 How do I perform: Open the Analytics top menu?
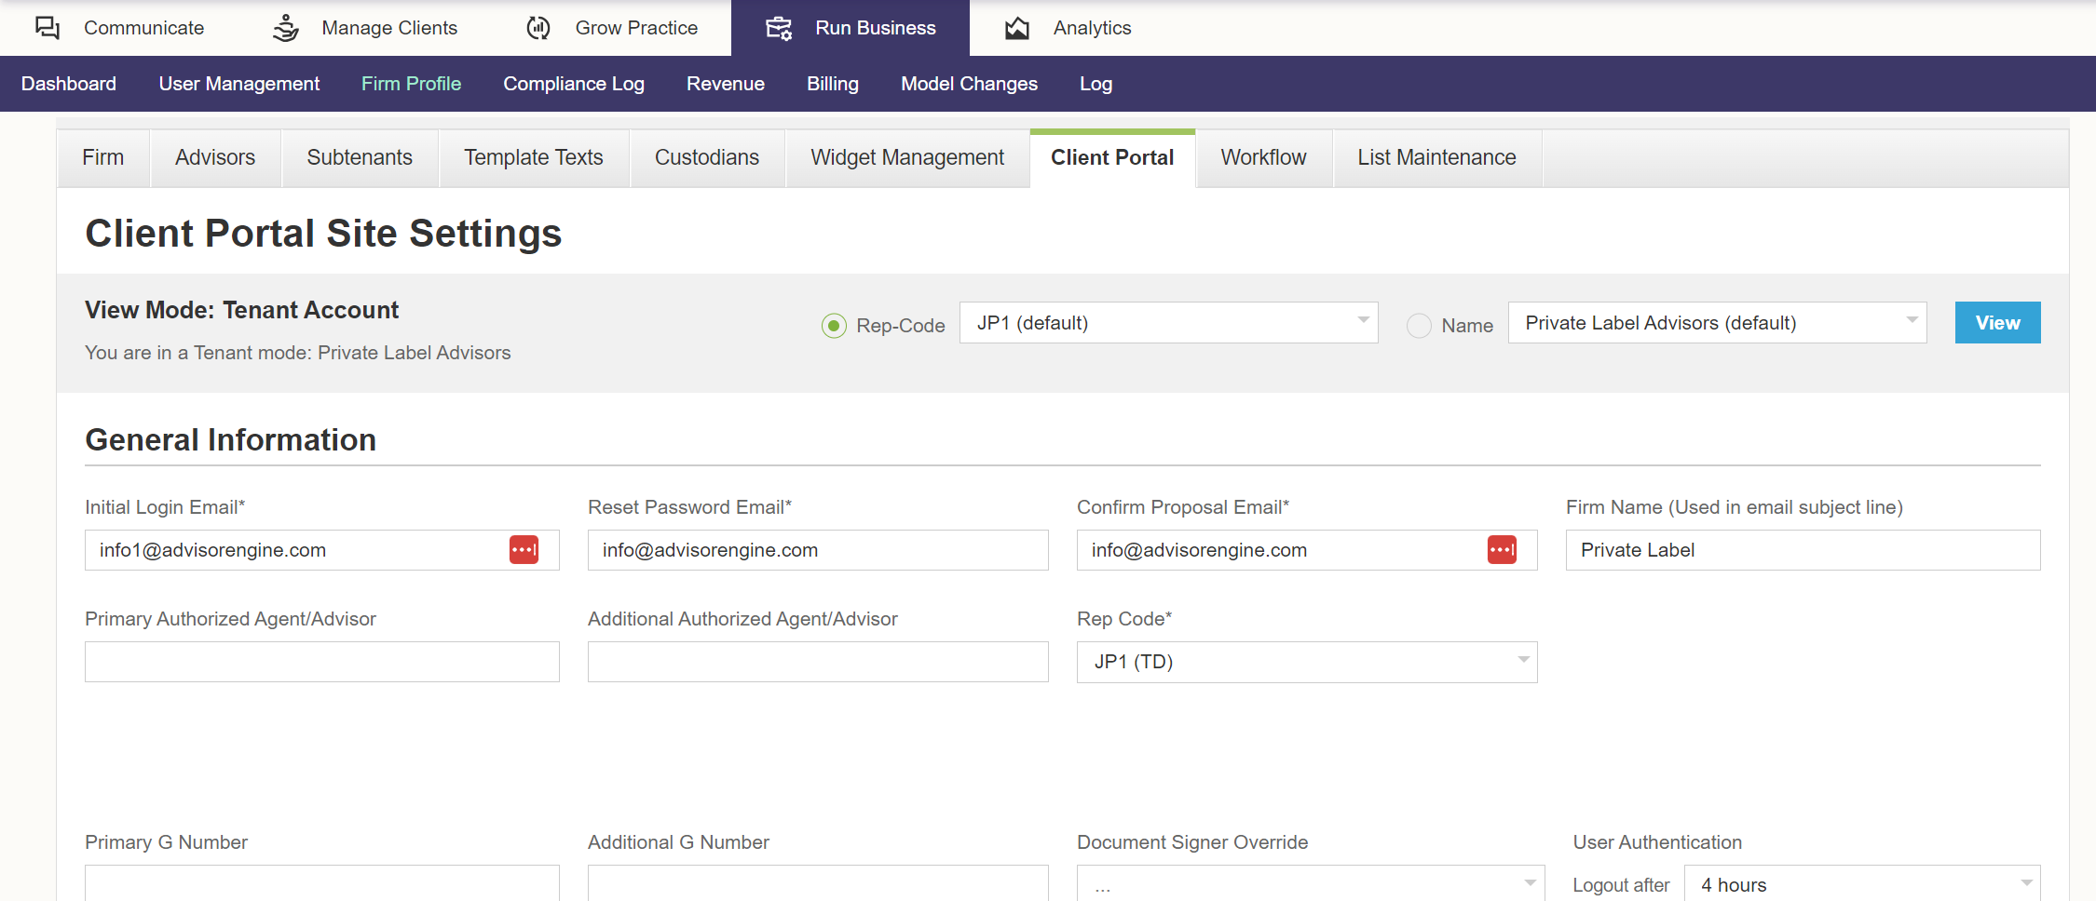pyautogui.click(x=1068, y=28)
